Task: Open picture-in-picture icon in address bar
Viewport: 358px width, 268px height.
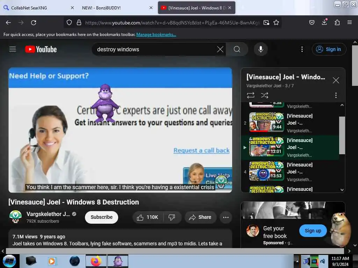Action: (266, 23)
